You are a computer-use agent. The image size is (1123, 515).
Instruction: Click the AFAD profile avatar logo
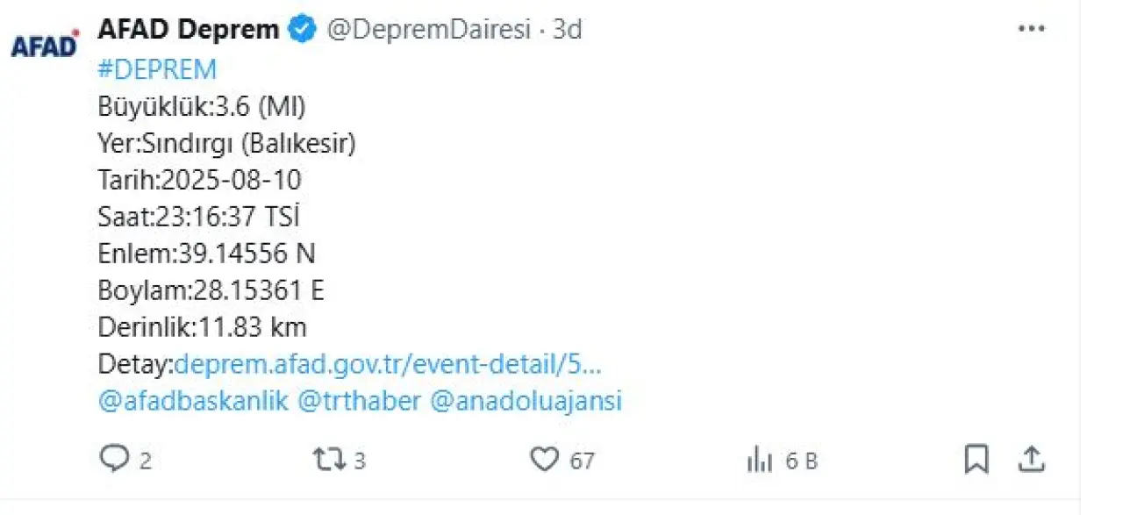[x=45, y=44]
